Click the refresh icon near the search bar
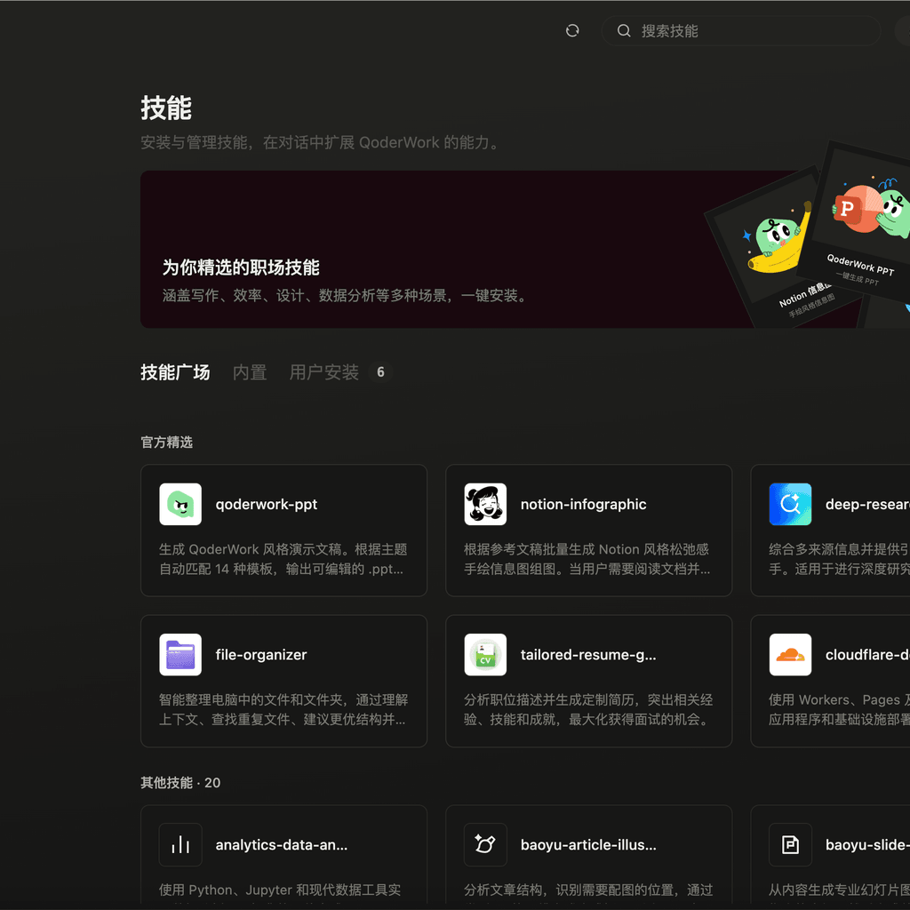The width and height of the screenshot is (910, 910). [571, 30]
